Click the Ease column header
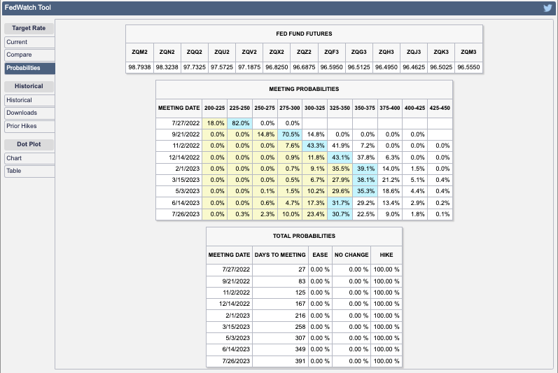 (x=320, y=255)
